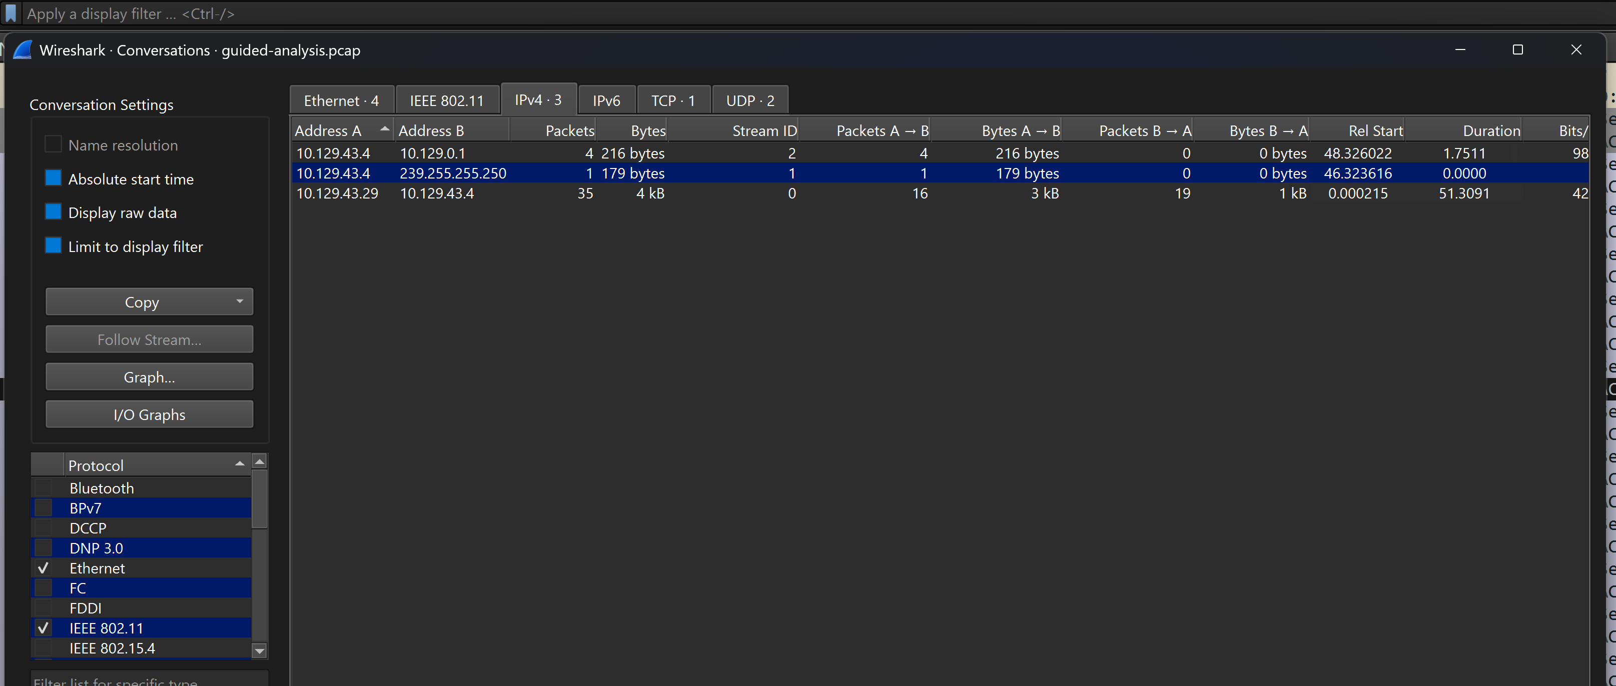The height and width of the screenshot is (686, 1616).
Task: Check the BPv7 protocol checkbox
Action: pos(44,508)
